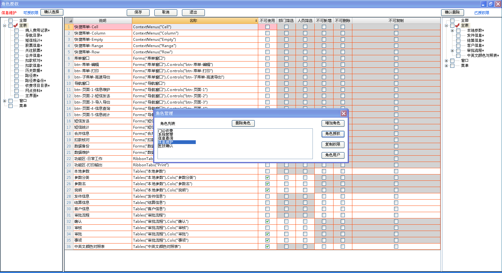The height and width of the screenshot is (273, 502).
Task: Add a role via 增加角色 button
Action: tap(333, 123)
